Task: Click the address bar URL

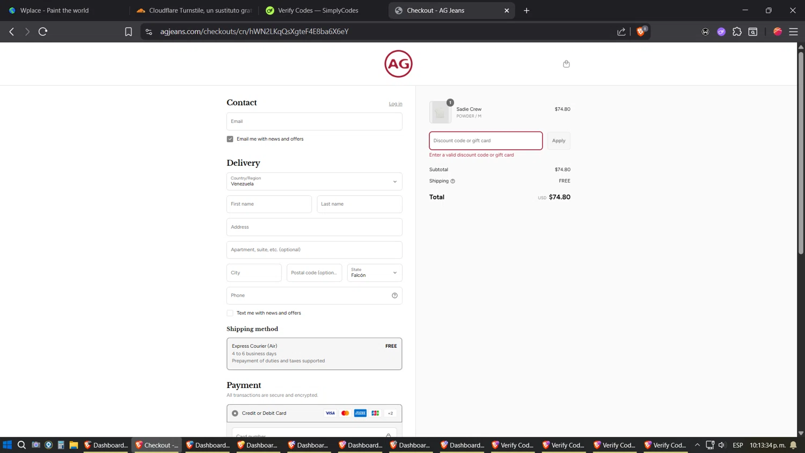Action: coord(254,32)
